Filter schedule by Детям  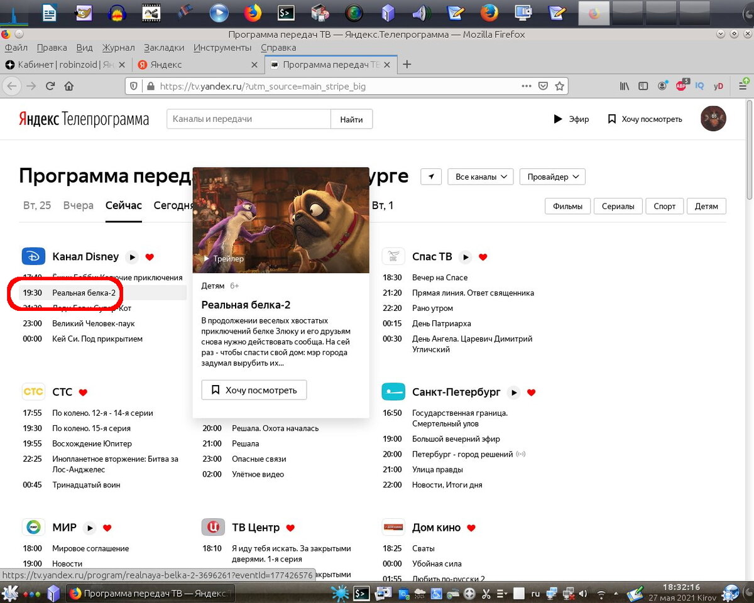pos(706,206)
